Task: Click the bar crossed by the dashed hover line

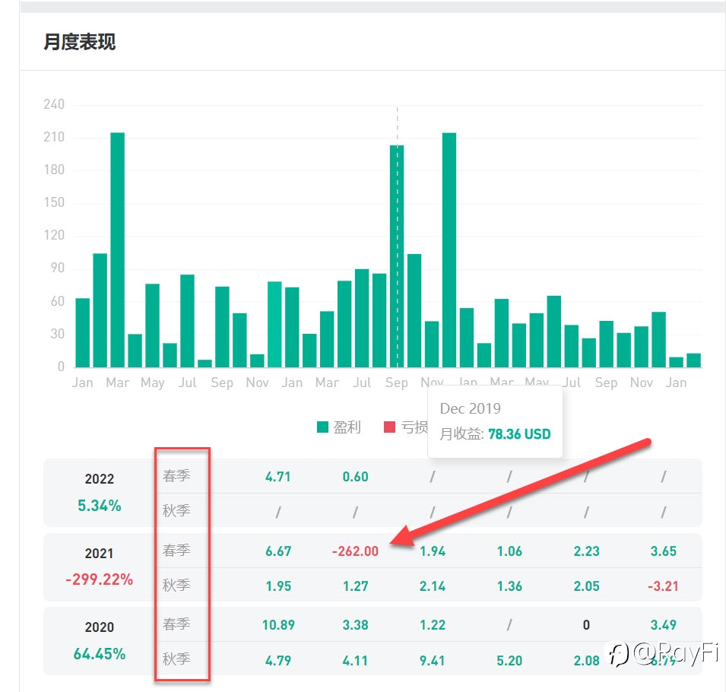Action: click(x=397, y=256)
